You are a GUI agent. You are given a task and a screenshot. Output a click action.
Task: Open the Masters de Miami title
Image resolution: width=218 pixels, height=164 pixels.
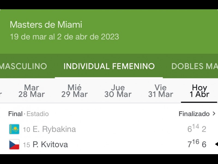46,25
